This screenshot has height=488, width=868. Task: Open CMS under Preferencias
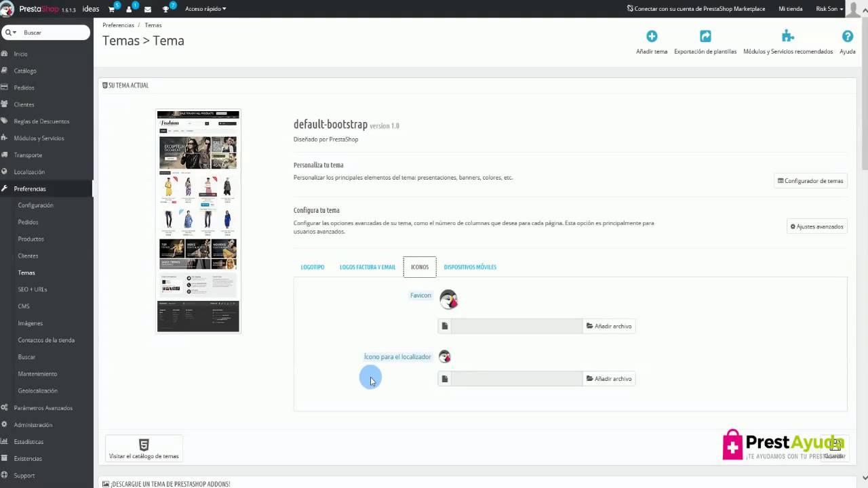[24, 306]
